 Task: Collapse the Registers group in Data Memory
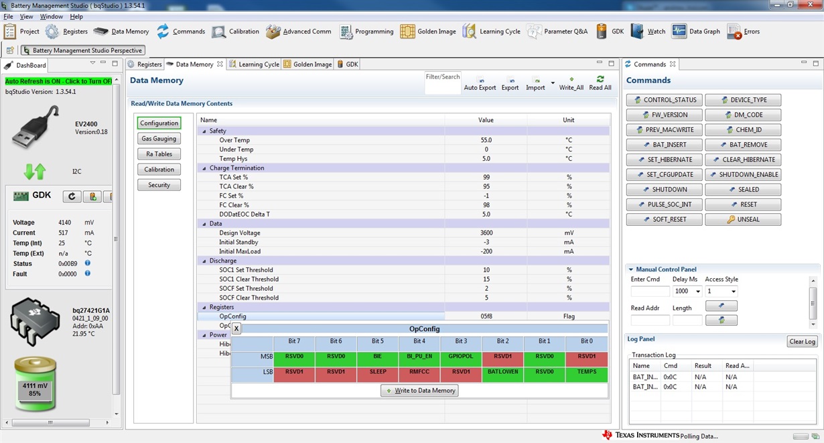click(204, 307)
